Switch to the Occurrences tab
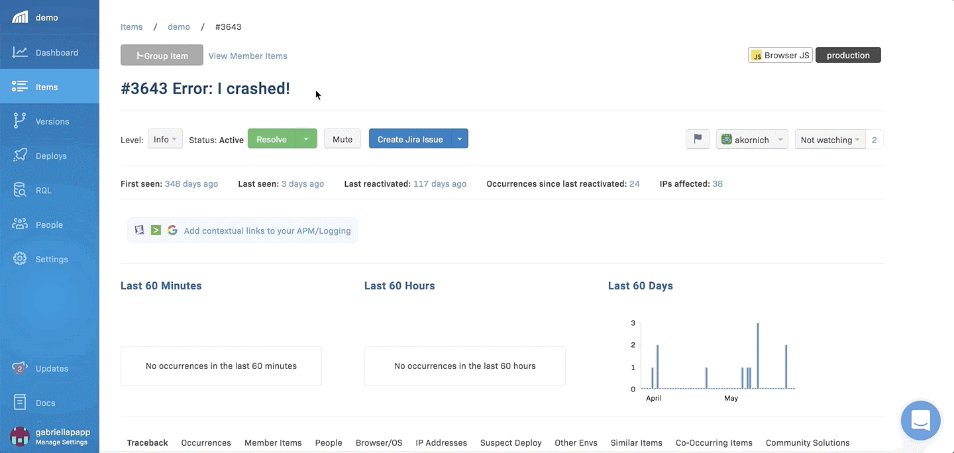The image size is (954, 453). point(206,442)
